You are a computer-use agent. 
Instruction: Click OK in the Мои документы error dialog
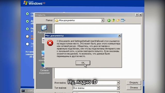pyautogui.click(x=83, y=63)
